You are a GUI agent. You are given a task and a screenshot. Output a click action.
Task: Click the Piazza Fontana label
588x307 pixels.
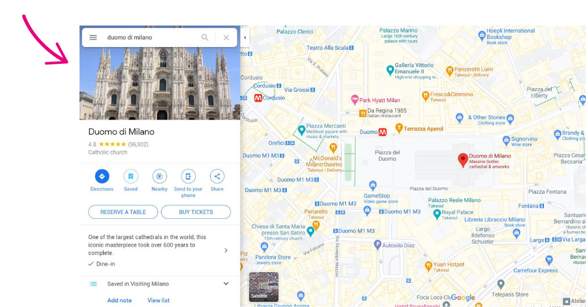547,192
